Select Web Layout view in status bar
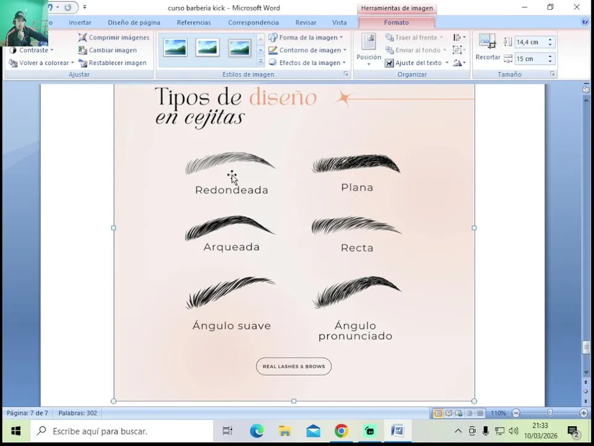The height and width of the screenshot is (446, 594). point(458,413)
